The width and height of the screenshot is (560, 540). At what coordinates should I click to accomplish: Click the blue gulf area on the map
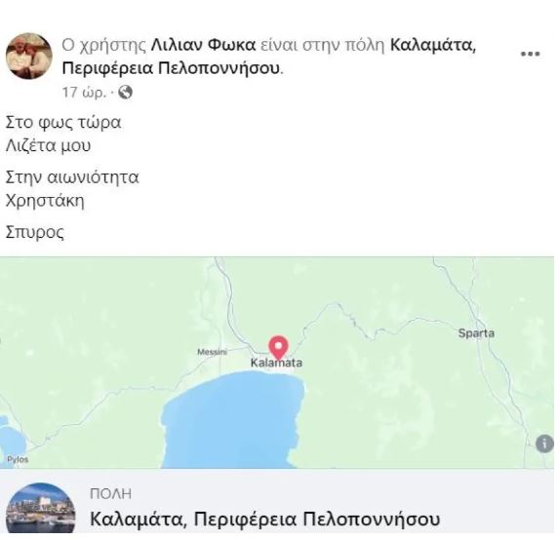[232, 417]
